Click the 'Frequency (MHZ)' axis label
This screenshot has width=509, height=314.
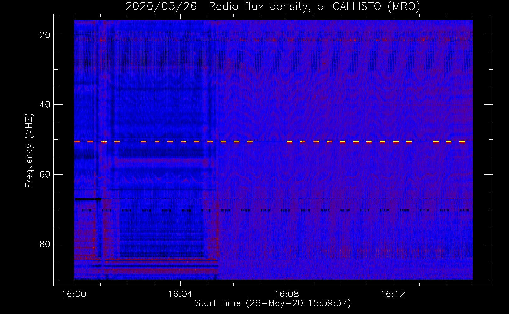(29, 151)
